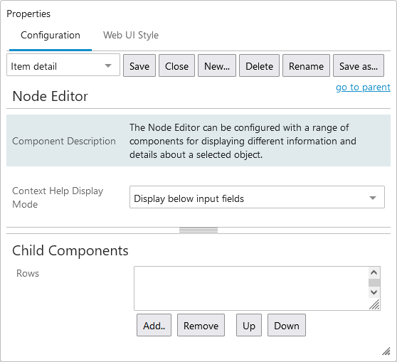
Task: Click the New... button
Action: click(217, 65)
